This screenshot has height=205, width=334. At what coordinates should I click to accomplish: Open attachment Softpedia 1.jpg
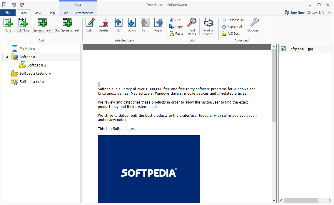tap(305, 49)
